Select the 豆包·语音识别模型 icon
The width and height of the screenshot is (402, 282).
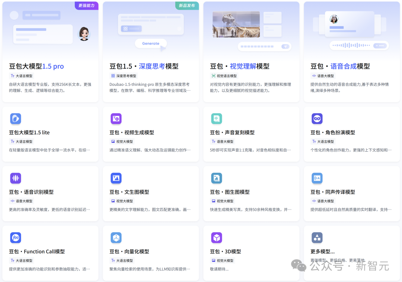click(x=16, y=178)
